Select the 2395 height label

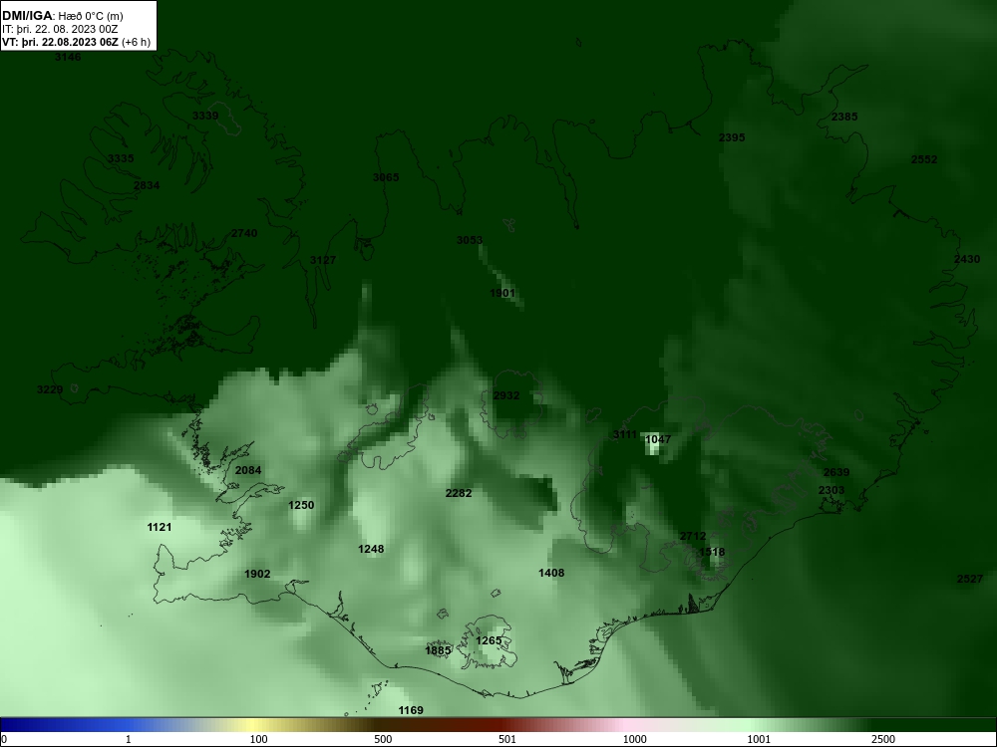pyautogui.click(x=732, y=137)
